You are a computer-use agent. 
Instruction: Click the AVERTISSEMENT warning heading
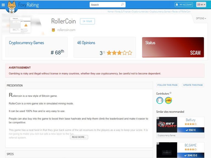point(20,68)
